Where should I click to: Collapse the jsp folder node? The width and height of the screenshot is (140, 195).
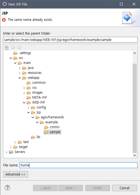click(x=29, y=112)
